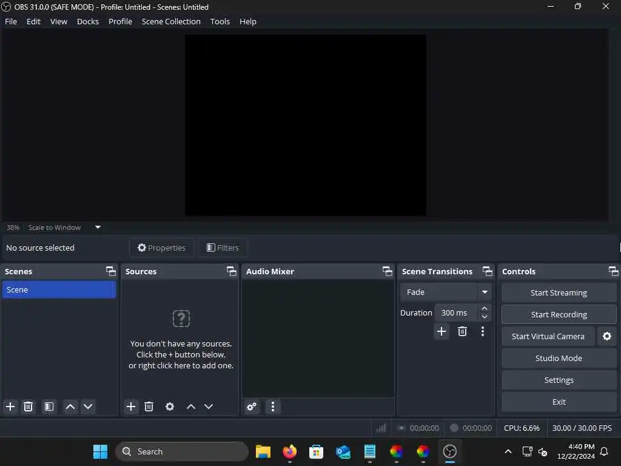The width and height of the screenshot is (621, 466).
Task: Click the Filters button
Action: pyautogui.click(x=223, y=248)
